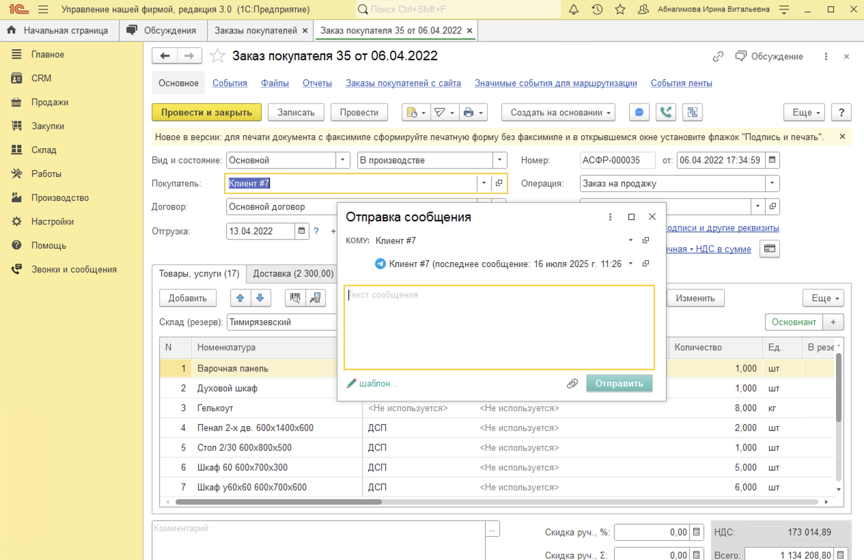
Task: Click the table's horizontal scrollbar
Action: tap(279, 502)
